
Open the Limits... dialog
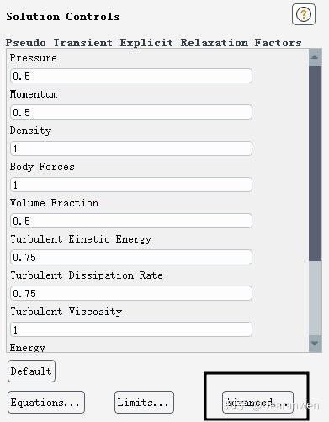click(x=144, y=403)
